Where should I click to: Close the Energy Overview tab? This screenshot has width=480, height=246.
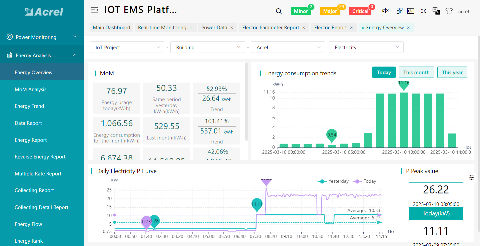408,28
